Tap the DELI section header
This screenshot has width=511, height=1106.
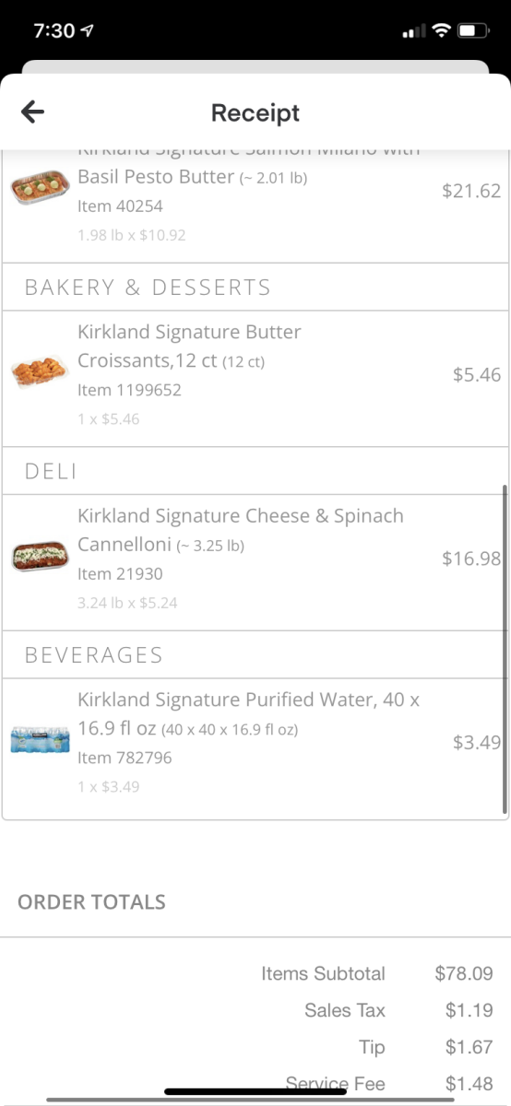click(x=51, y=471)
